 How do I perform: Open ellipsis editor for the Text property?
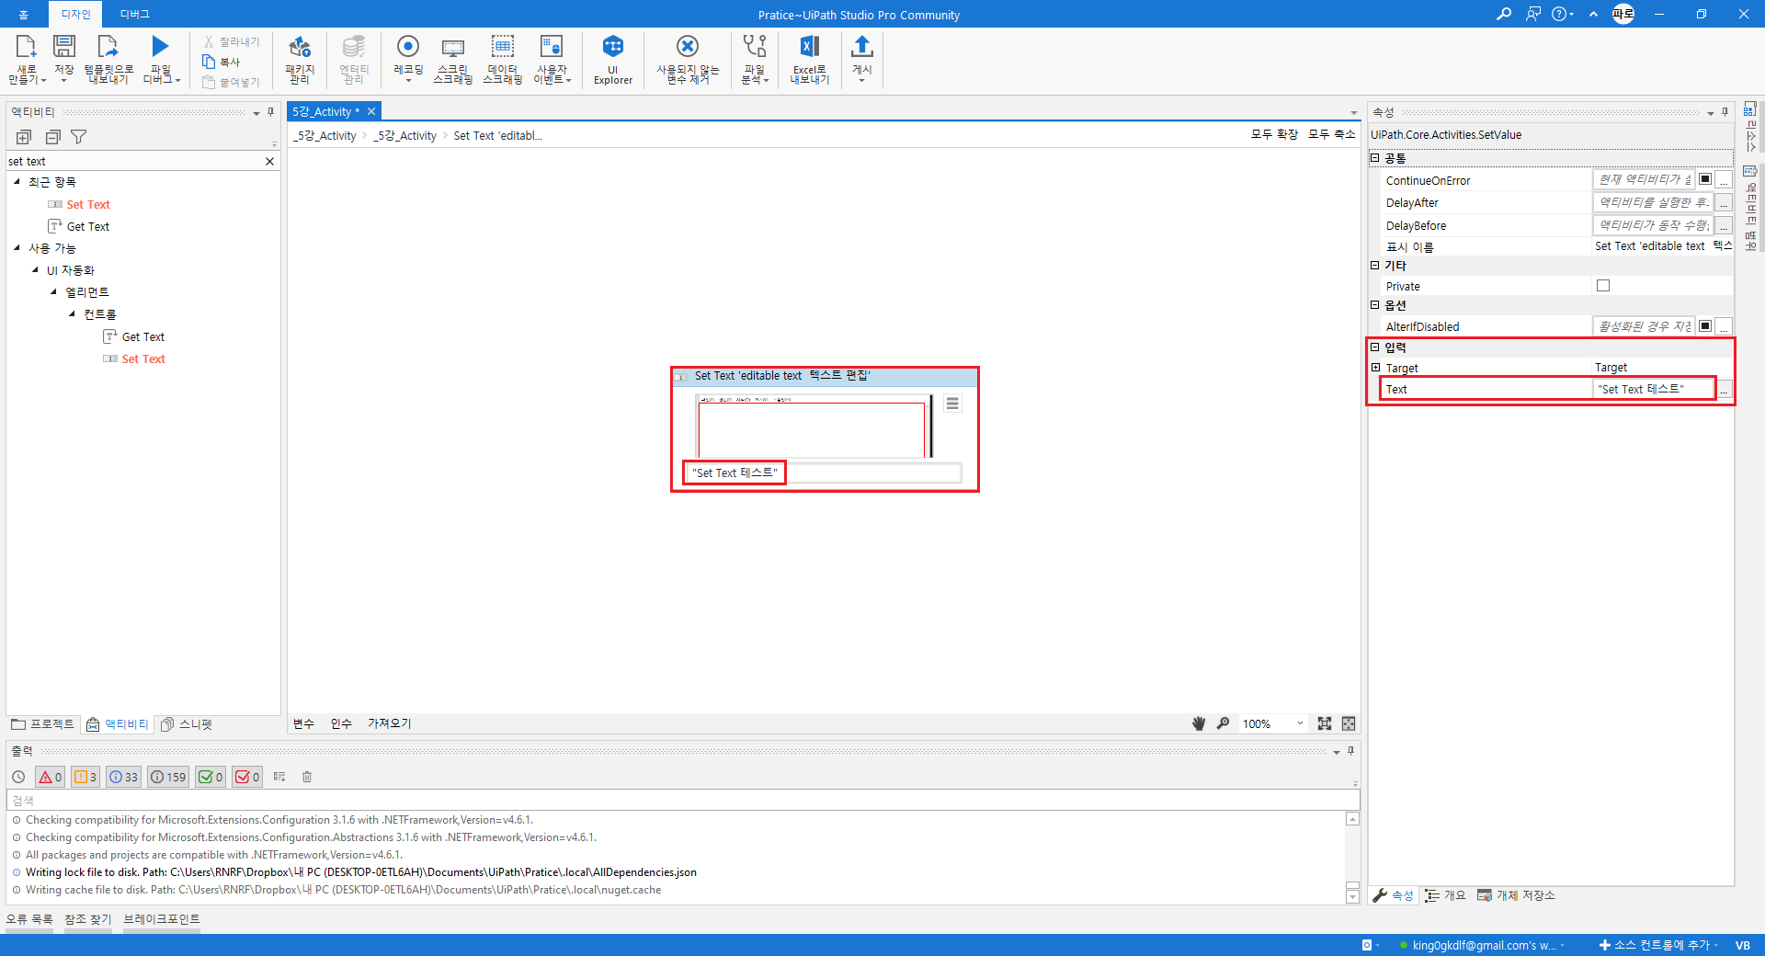(x=1724, y=390)
